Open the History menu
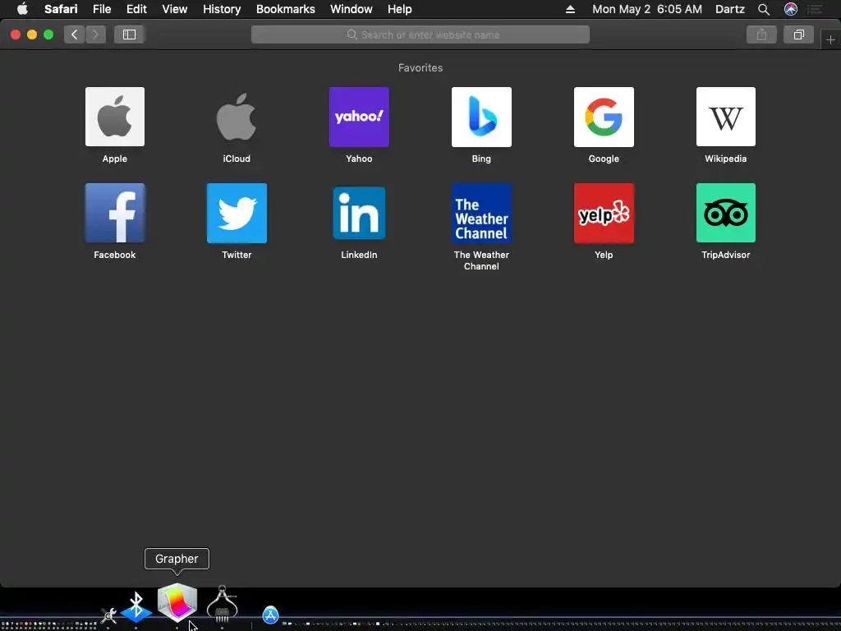Screen dimensions: 841x631 pos(222,9)
